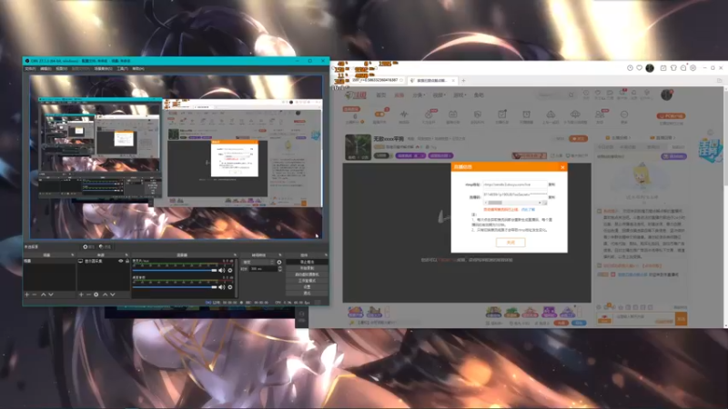Open the browser settings gear icon
The image size is (728, 409).
coord(693,67)
